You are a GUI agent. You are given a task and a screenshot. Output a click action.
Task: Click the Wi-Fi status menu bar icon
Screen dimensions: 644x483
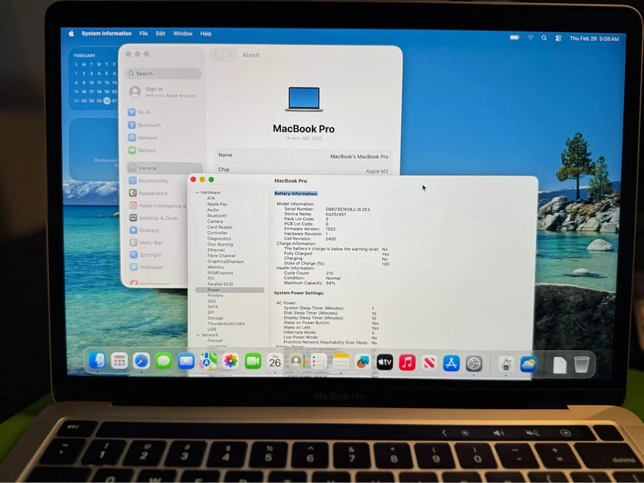[530, 38]
